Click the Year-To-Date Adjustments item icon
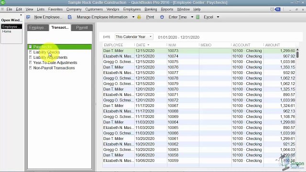This screenshot has width=306, height=172. [30, 63]
